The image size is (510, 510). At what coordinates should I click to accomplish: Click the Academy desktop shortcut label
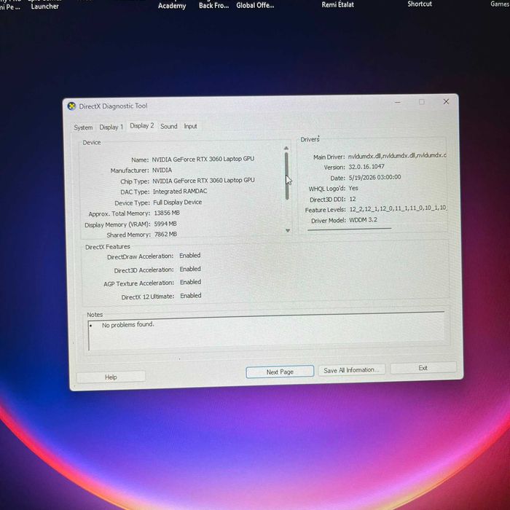click(x=172, y=6)
